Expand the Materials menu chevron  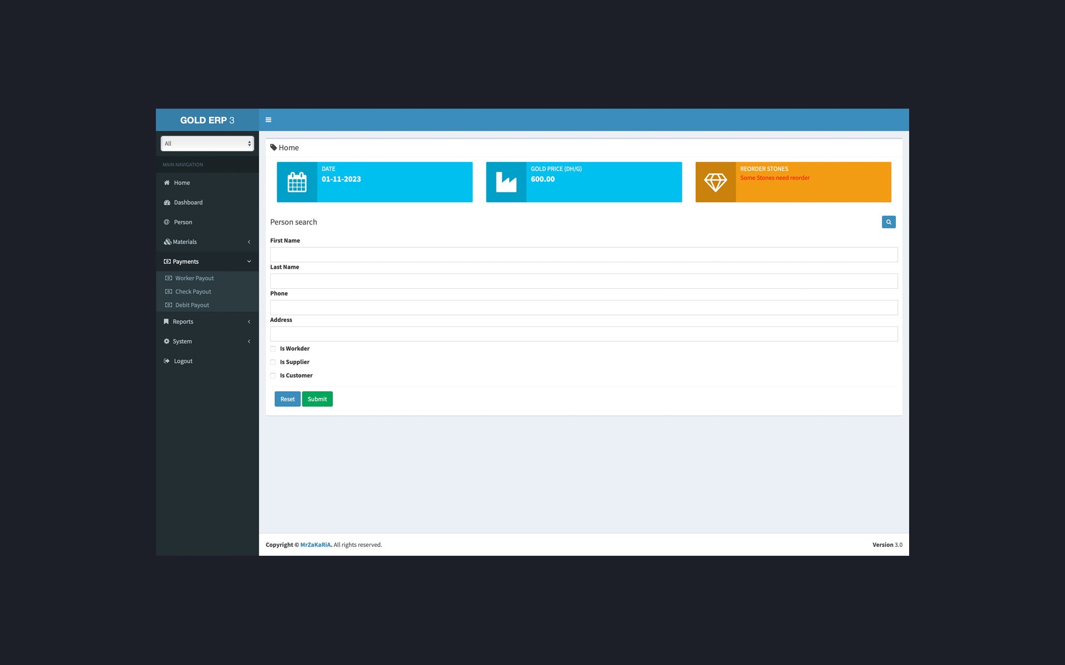pyautogui.click(x=248, y=242)
